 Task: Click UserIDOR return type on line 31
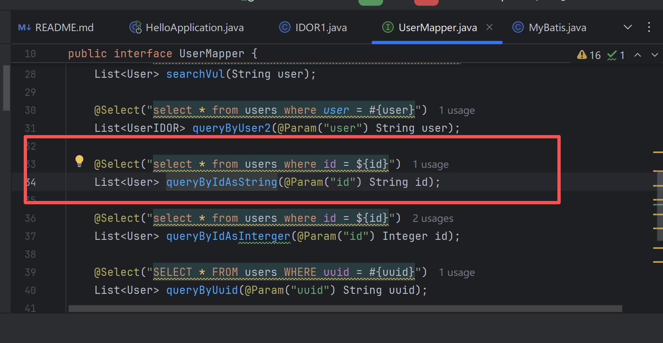pos(153,128)
